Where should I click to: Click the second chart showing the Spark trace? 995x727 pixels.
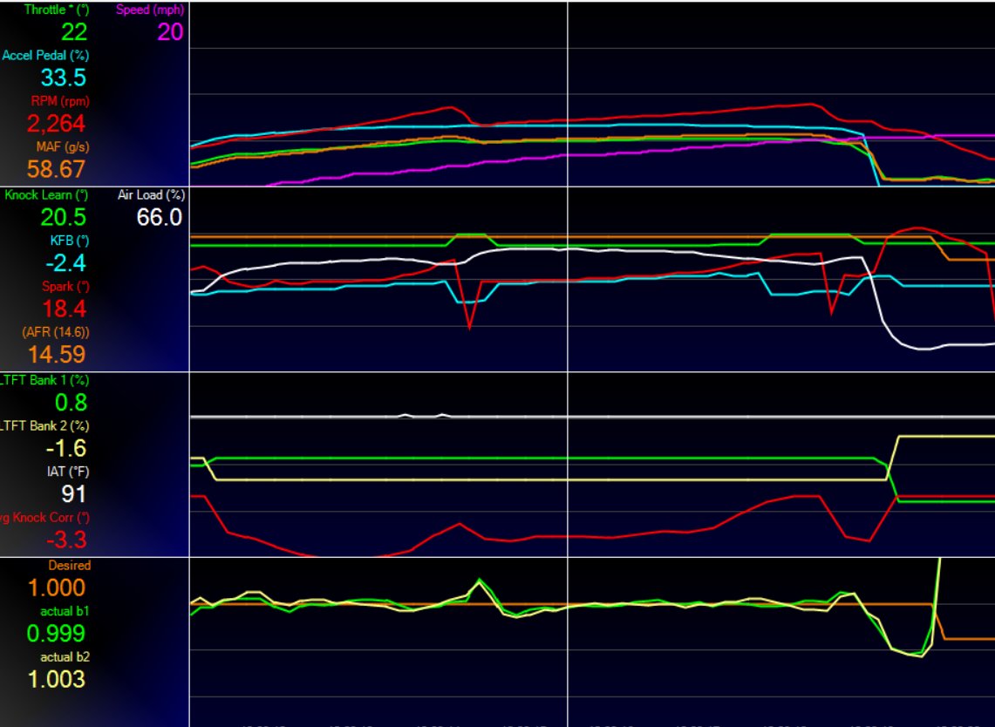592,279
